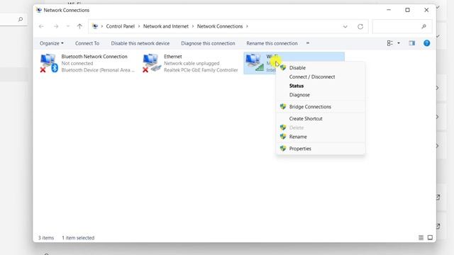Click Ethernet connection name

[173, 57]
